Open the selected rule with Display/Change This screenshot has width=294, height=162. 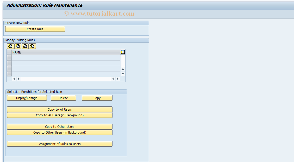click(27, 98)
